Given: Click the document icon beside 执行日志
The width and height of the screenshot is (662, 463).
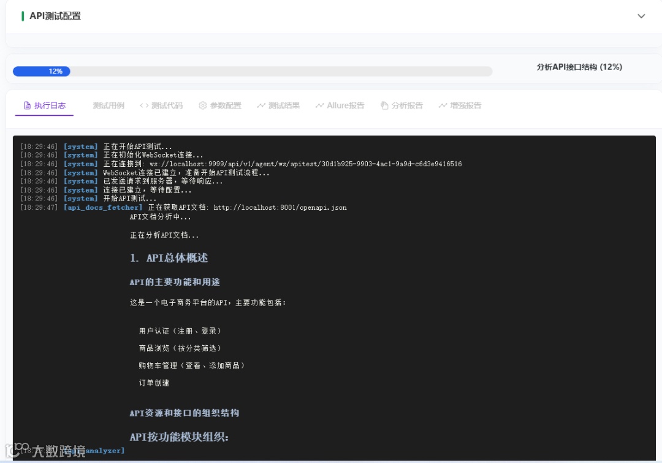Looking at the screenshot, I should click(x=27, y=105).
